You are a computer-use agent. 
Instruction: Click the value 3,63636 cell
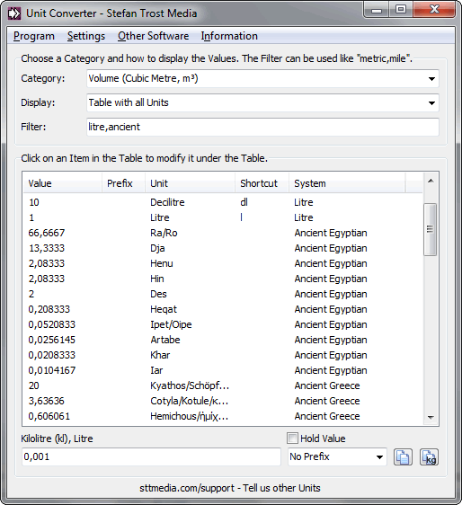47,401
